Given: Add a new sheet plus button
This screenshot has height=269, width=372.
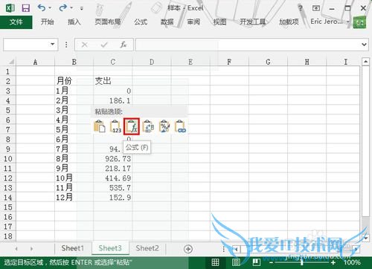Looking at the screenshot, I should 188,249.
